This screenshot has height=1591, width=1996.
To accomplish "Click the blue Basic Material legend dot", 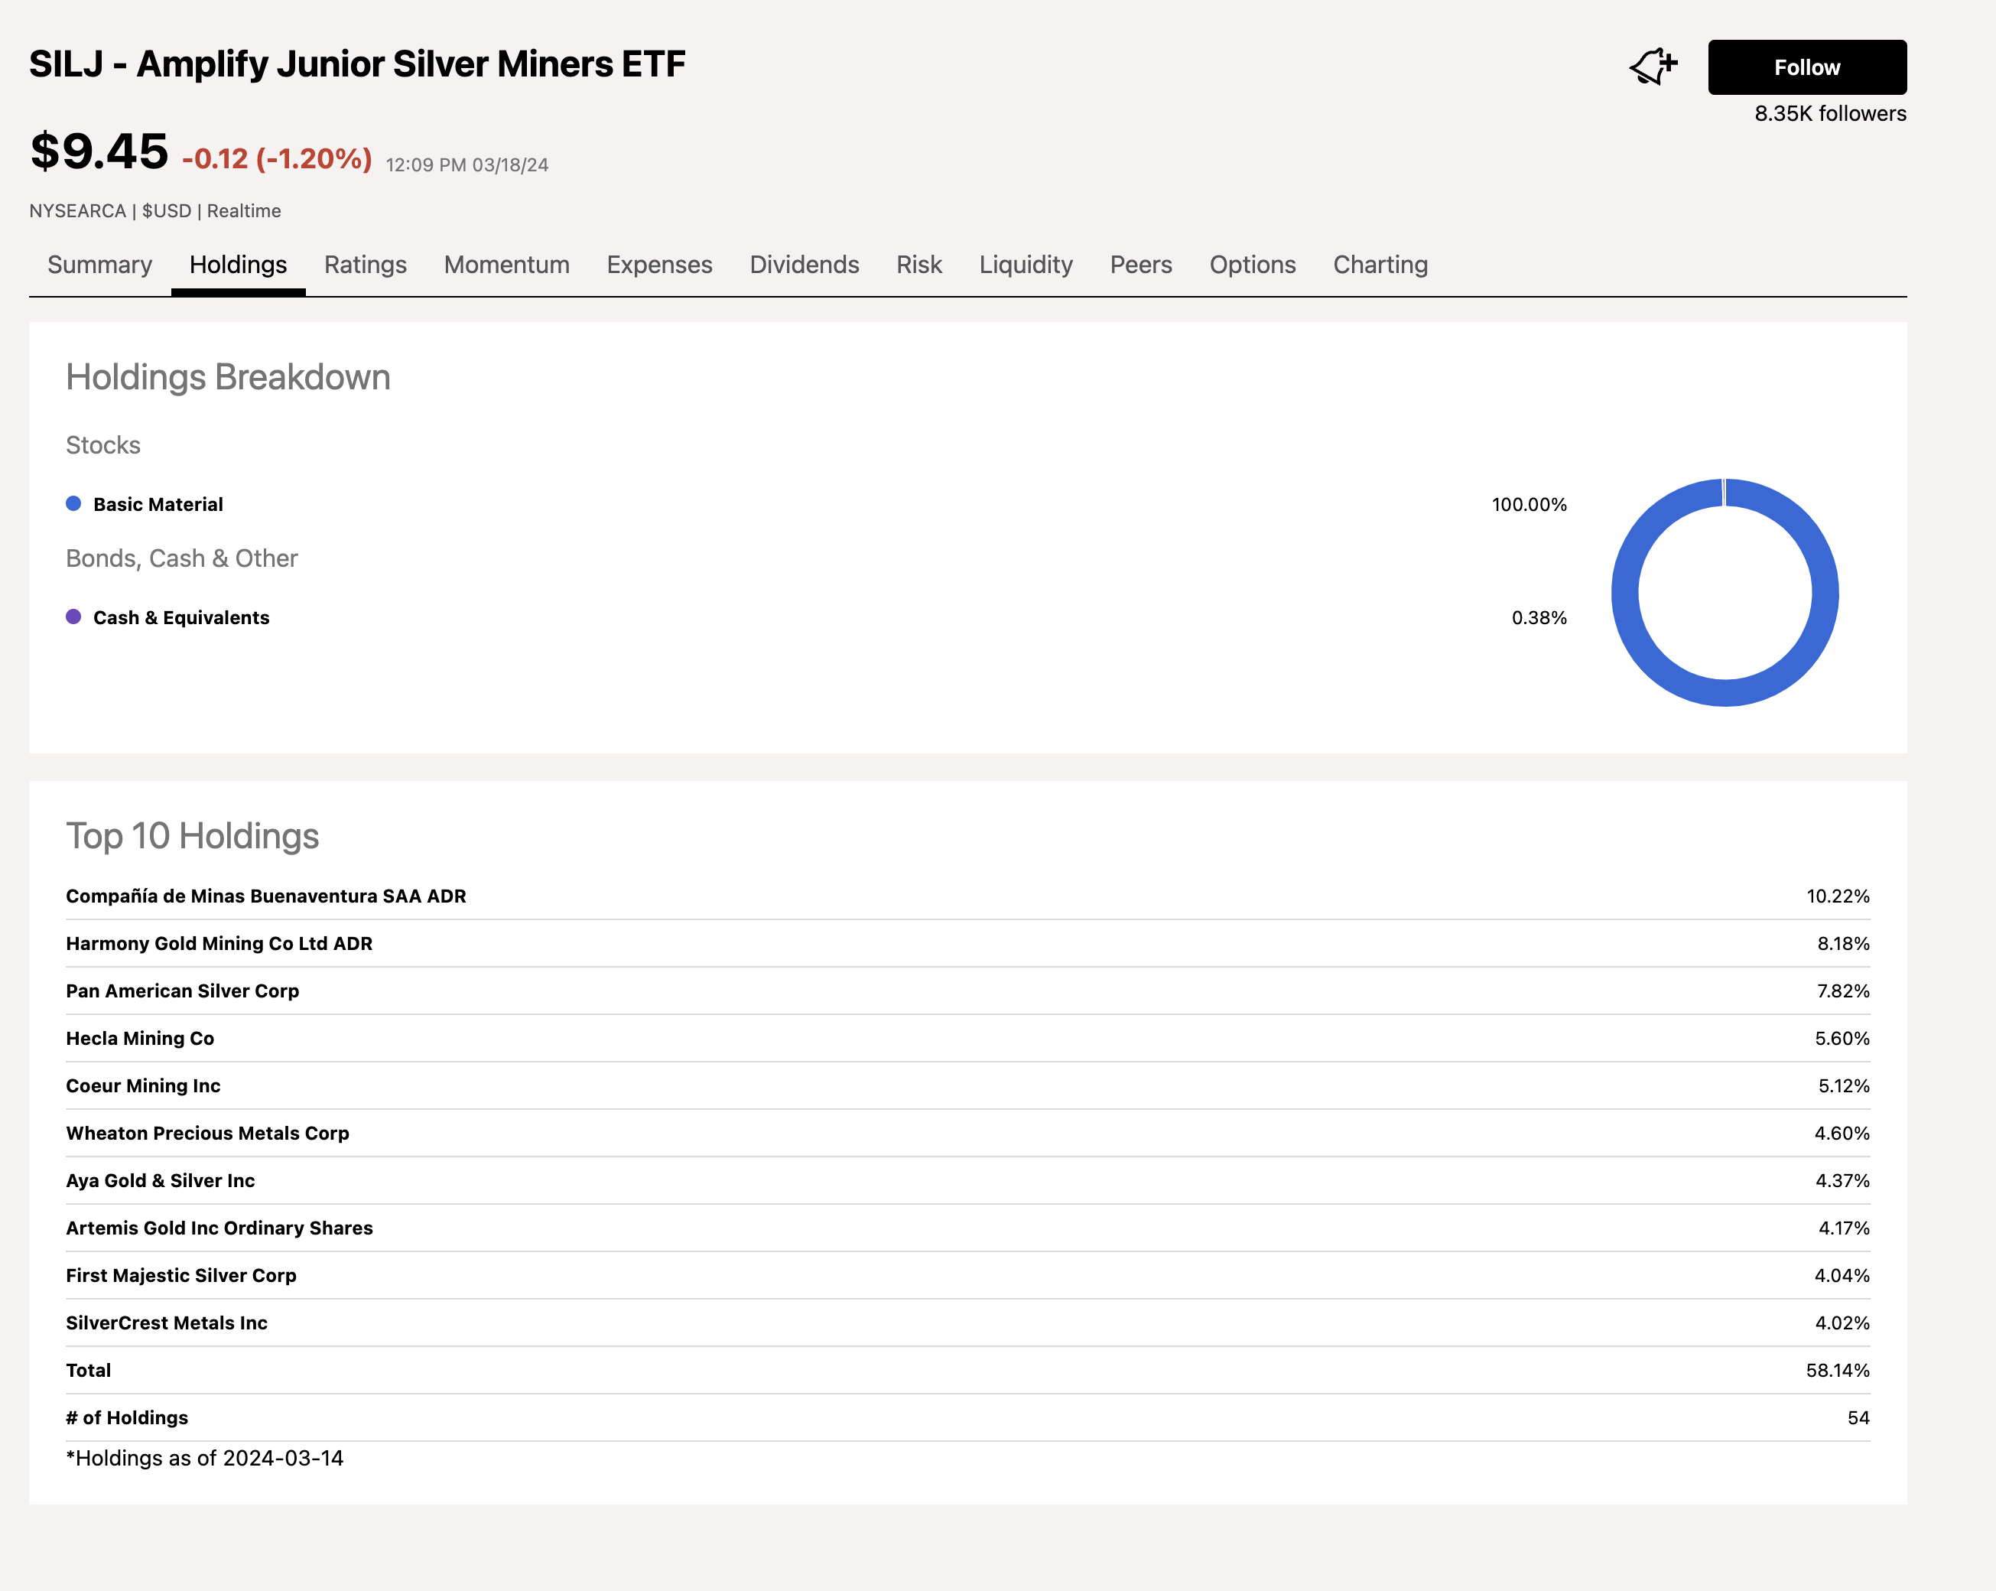I will [x=74, y=504].
